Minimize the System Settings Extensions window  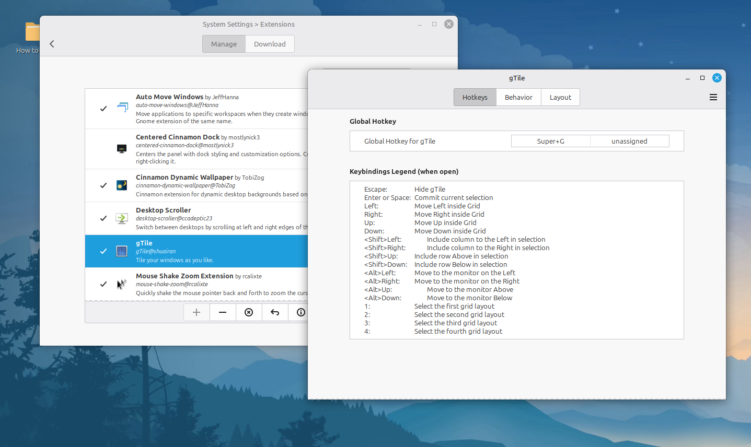420,24
